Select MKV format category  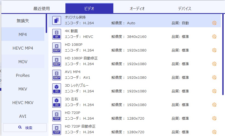point(23,89)
